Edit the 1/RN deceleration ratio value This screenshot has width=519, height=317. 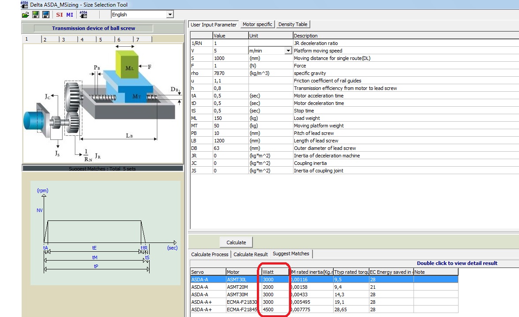pos(230,43)
